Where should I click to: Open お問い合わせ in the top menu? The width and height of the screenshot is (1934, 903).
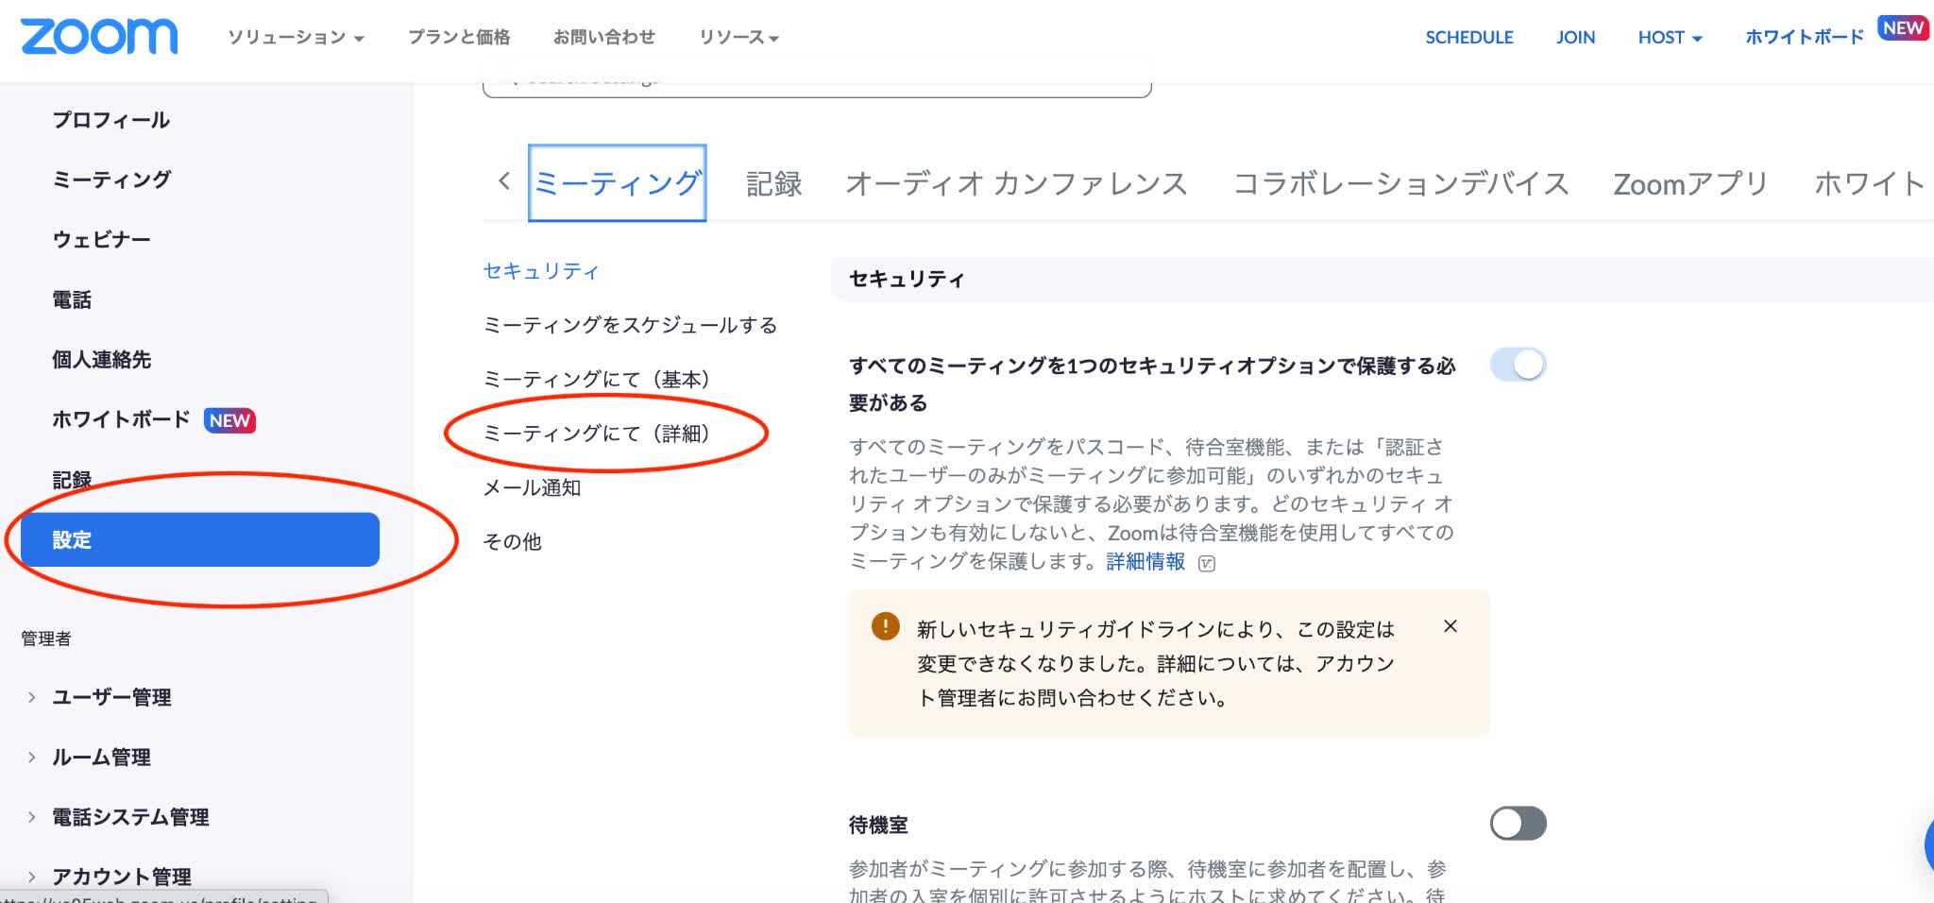tap(604, 38)
